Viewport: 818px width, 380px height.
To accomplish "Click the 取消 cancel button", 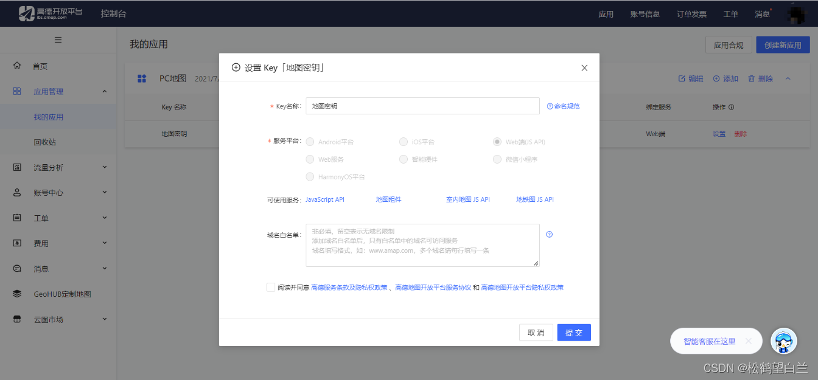I will (x=536, y=333).
